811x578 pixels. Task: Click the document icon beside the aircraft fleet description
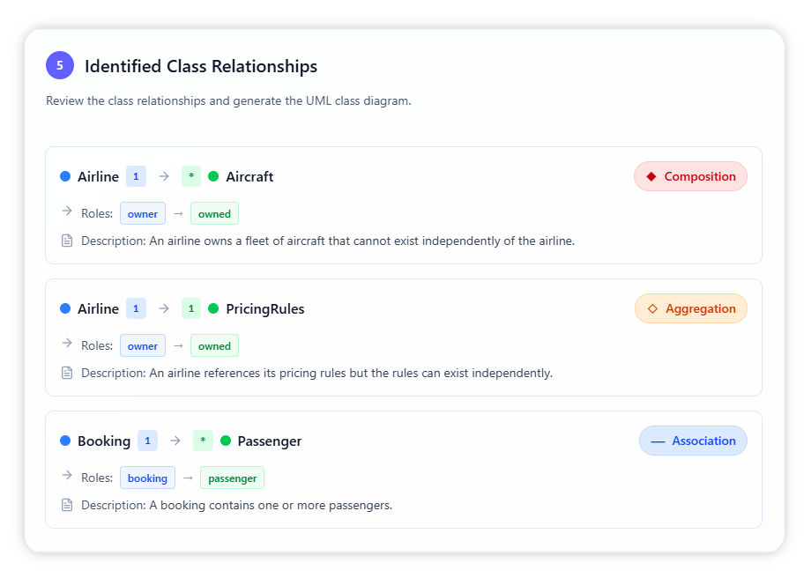click(67, 241)
